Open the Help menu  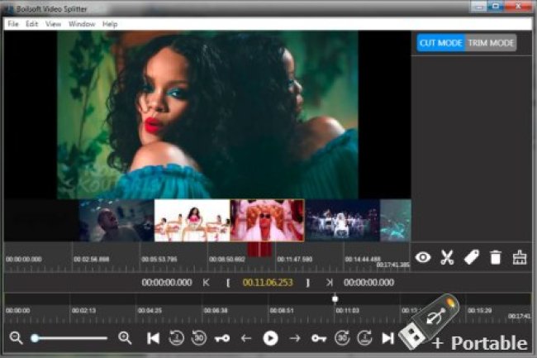coord(110,24)
